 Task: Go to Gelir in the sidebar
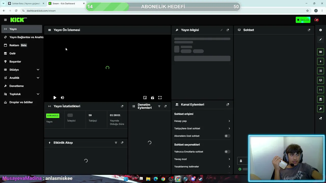point(22,53)
